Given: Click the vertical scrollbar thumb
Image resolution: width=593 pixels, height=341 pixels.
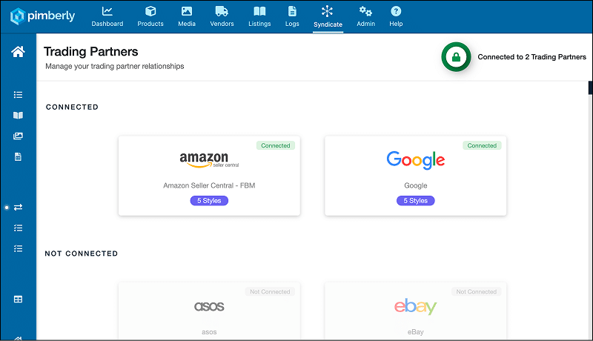Looking at the screenshot, I should point(590,87).
